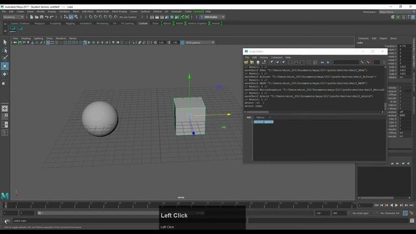The height and width of the screenshot is (234, 416).
Task: Click the New Scene icon
Action: click(x=32, y=17)
